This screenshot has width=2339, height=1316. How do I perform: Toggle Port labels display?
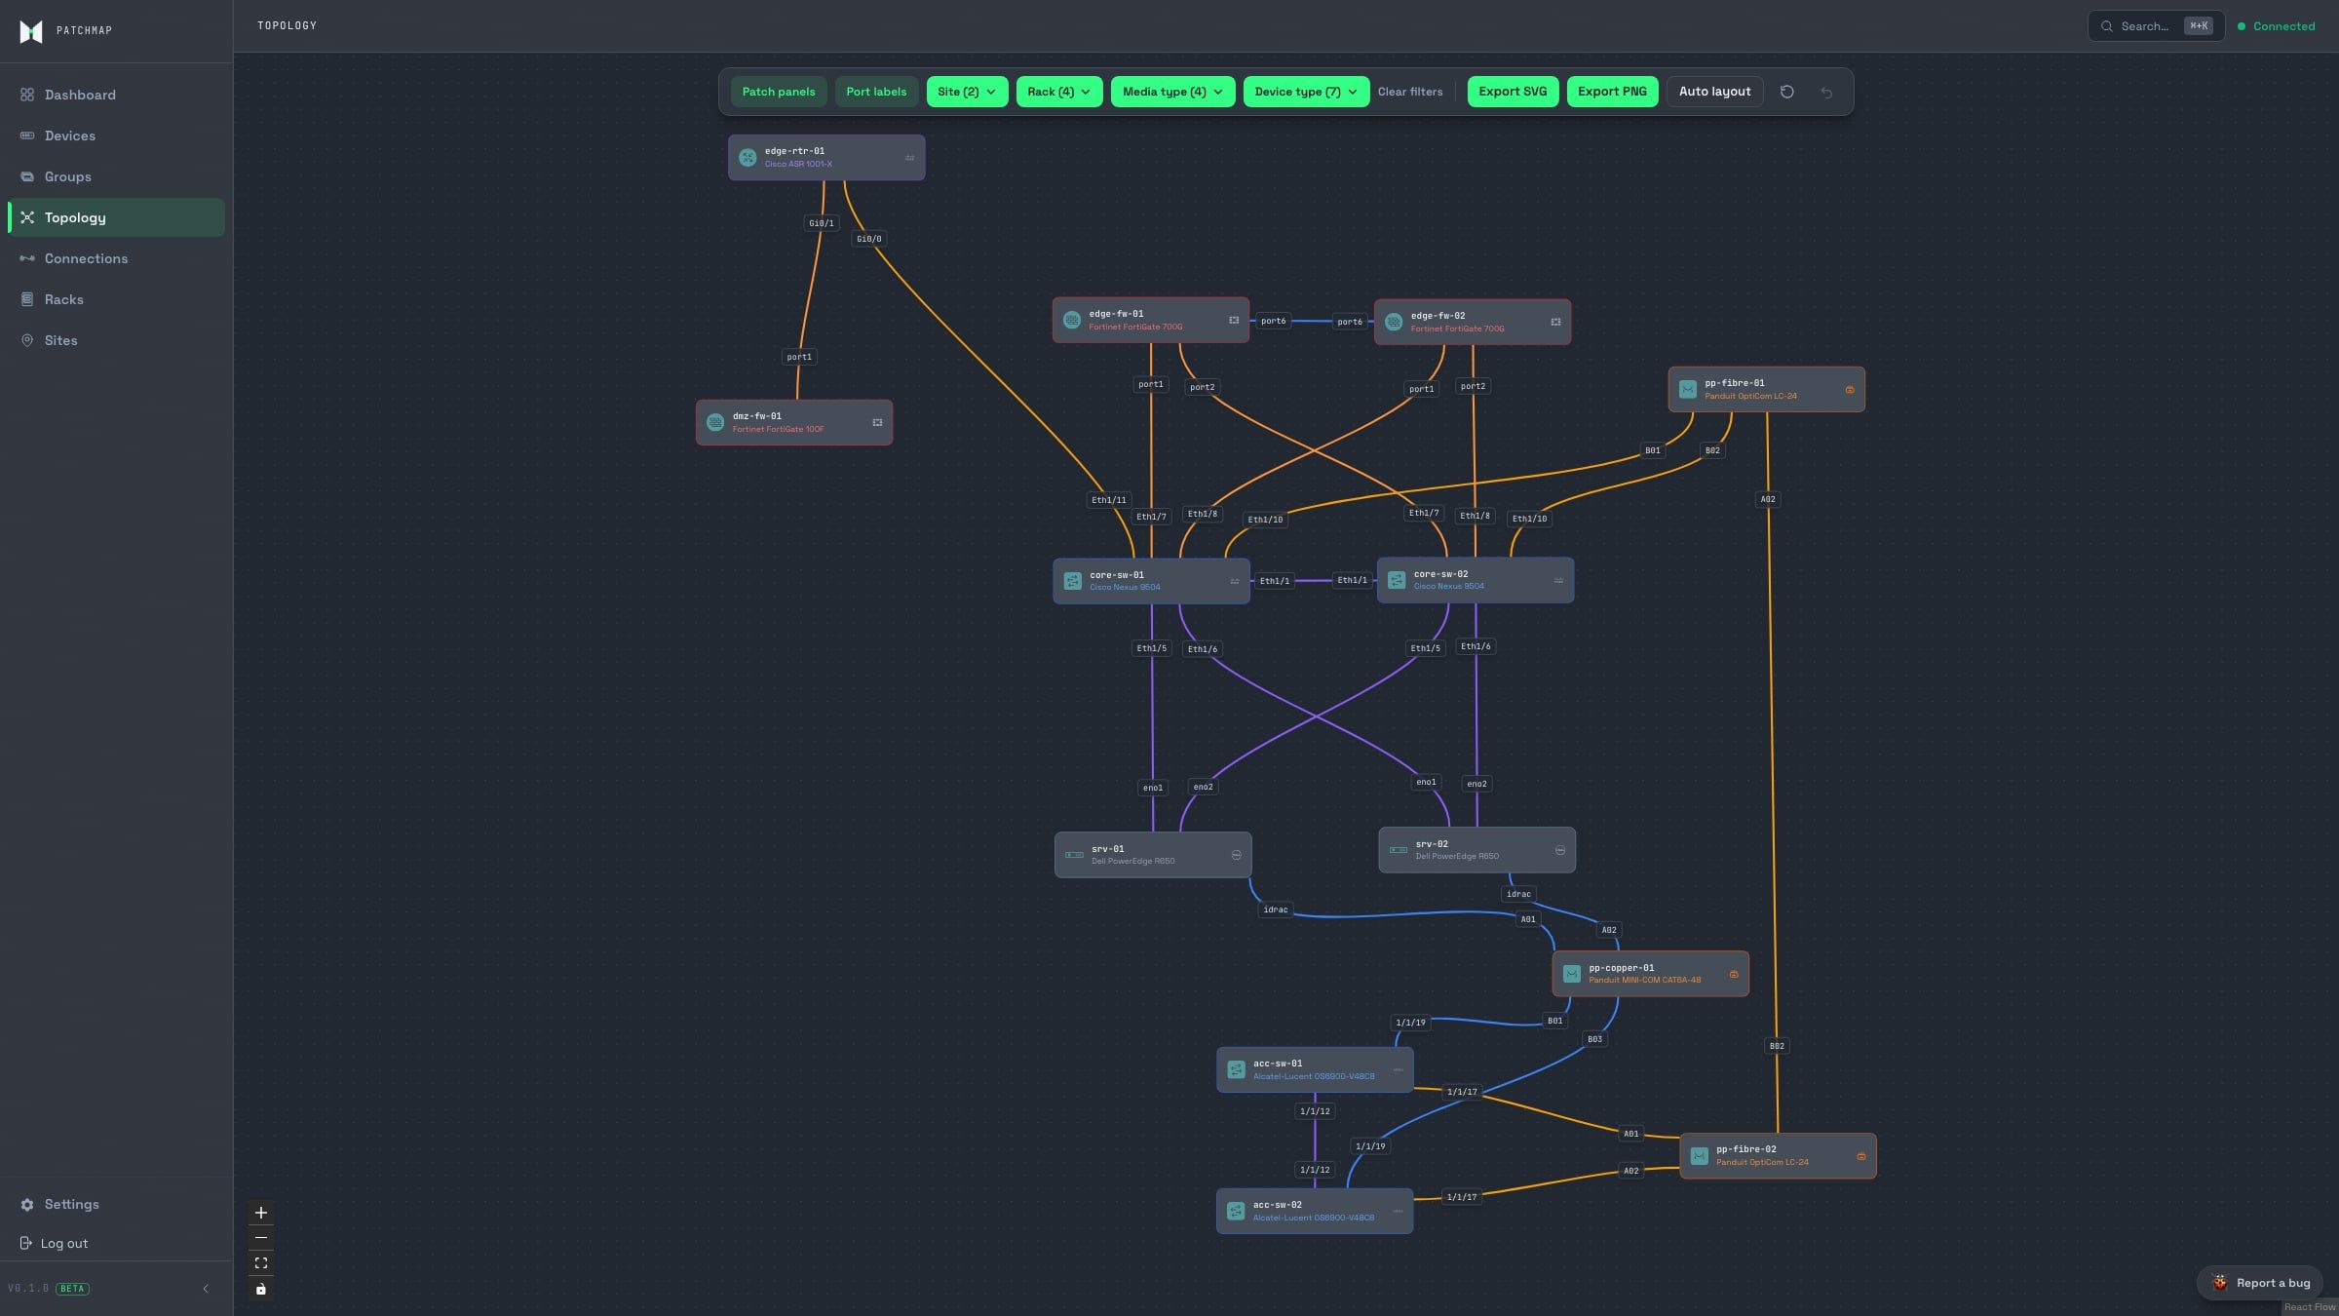pos(876,92)
